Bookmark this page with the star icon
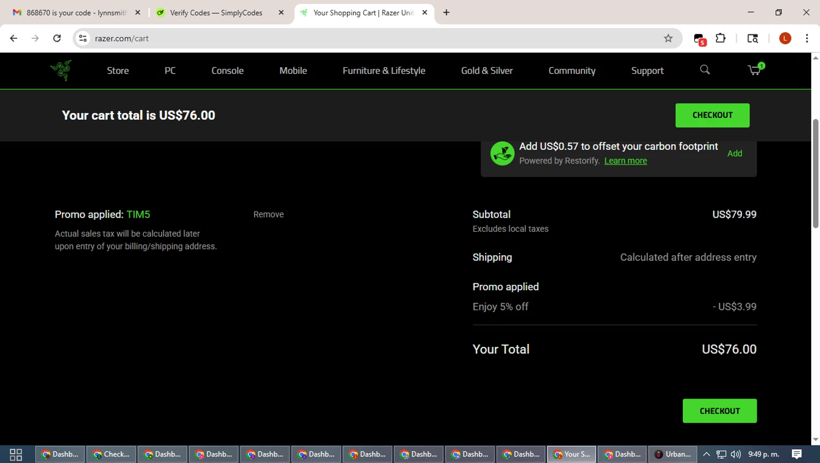The width and height of the screenshot is (820, 463). pyautogui.click(x=668, y=38)
